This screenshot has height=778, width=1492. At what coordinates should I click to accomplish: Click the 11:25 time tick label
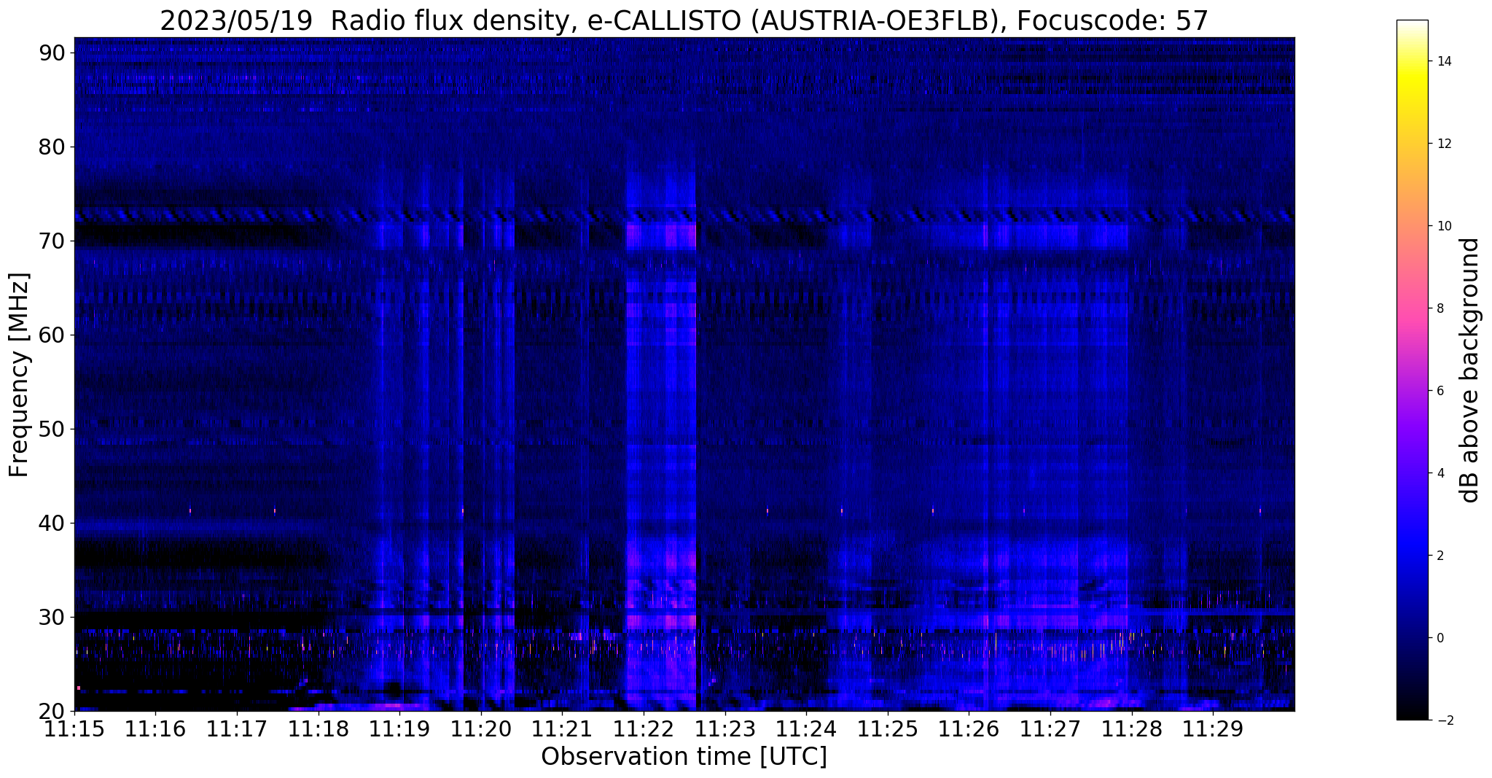[x=888, y=728]
